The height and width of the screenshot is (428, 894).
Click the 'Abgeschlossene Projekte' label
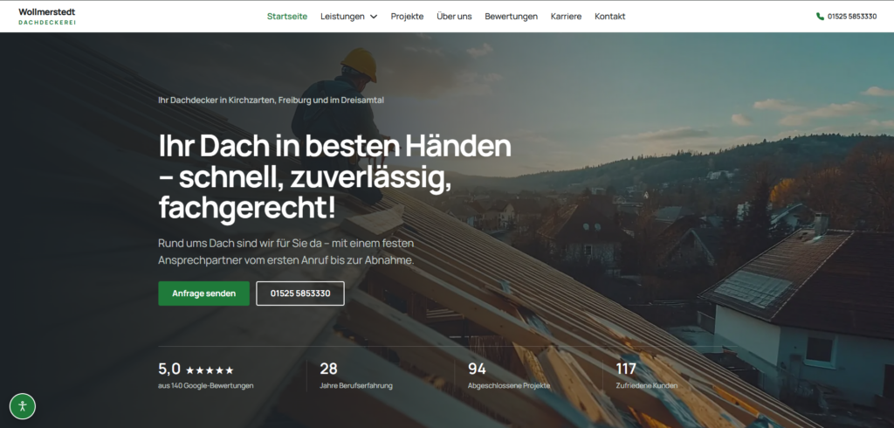[x=509, y=386]
